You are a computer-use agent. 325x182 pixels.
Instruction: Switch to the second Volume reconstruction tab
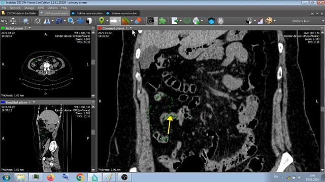[x=122, y=13]
